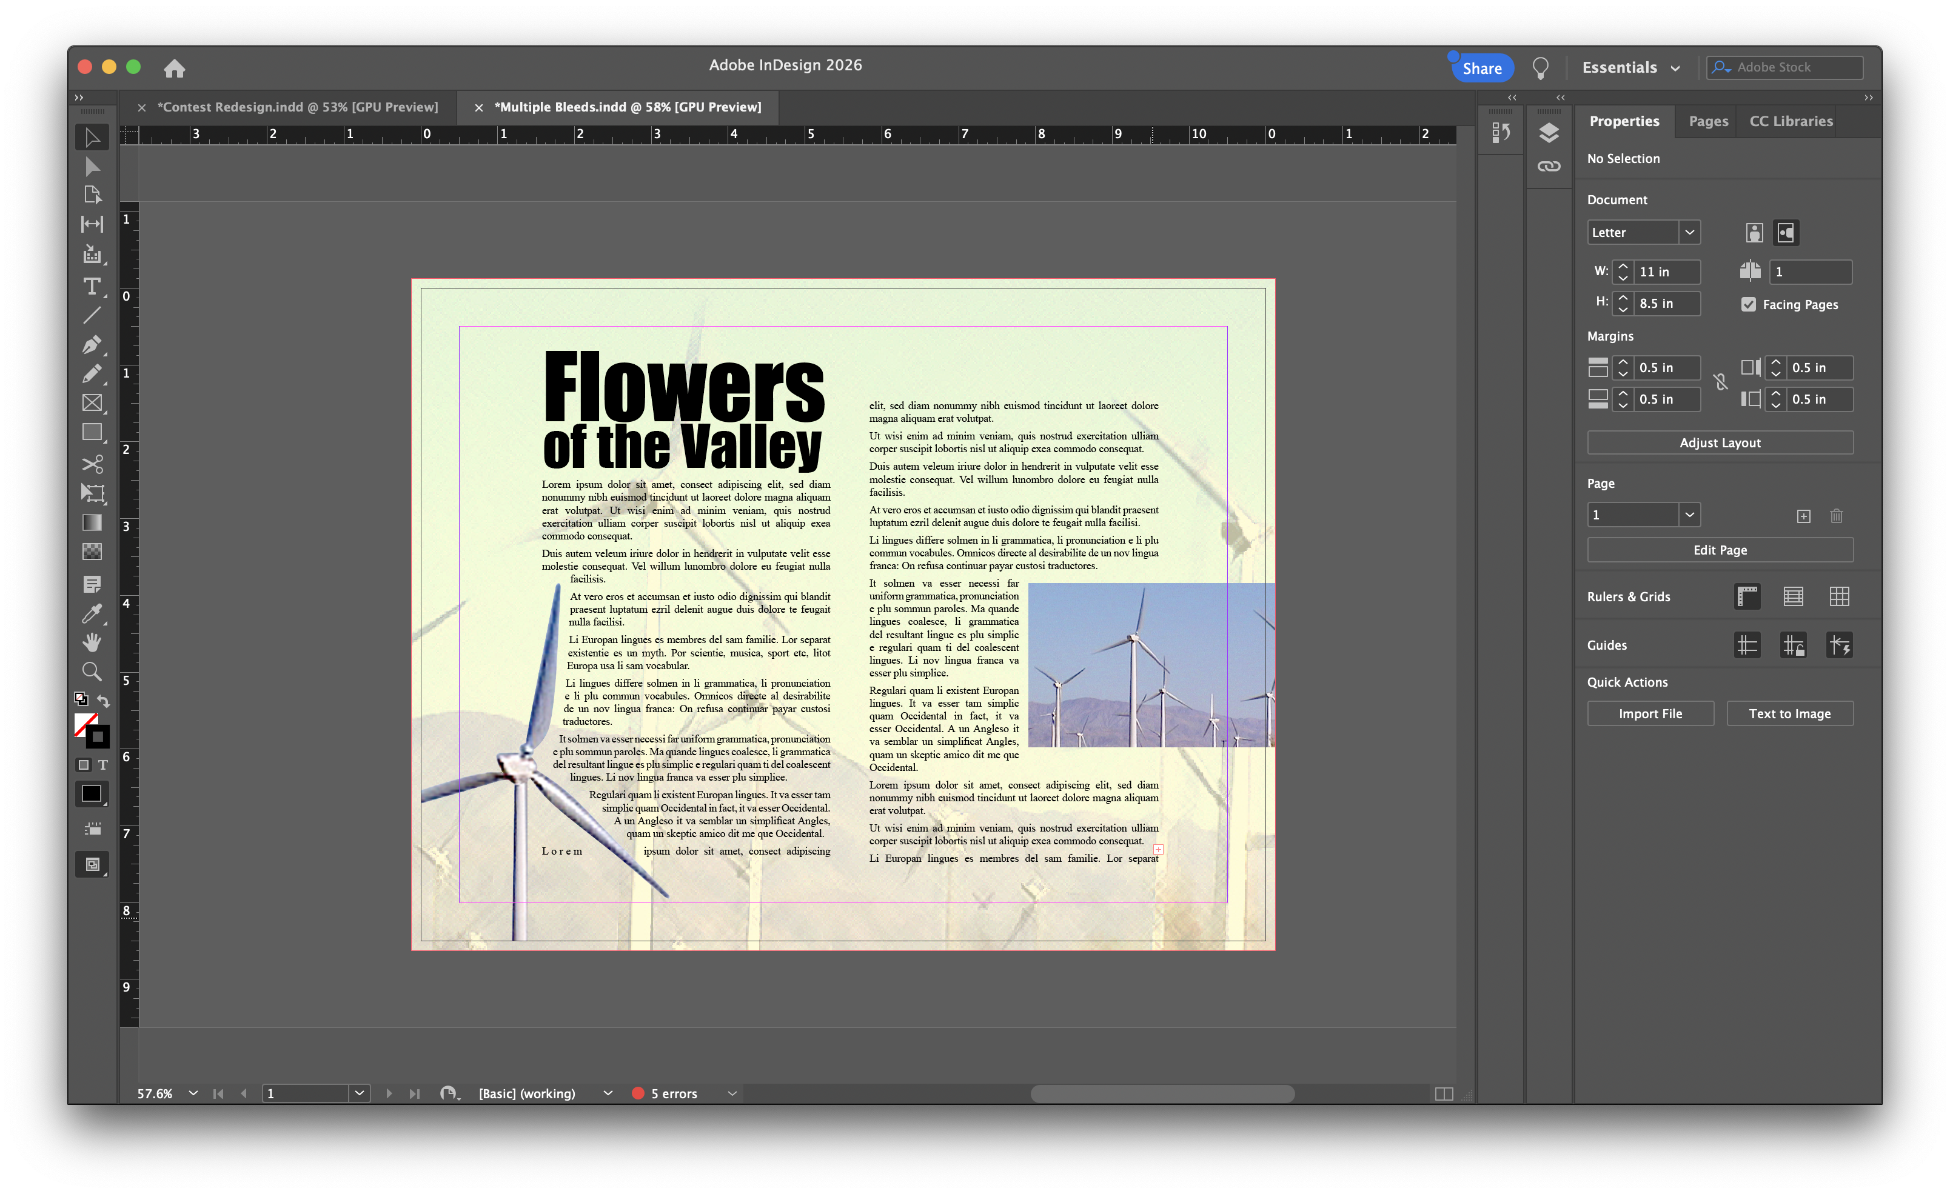Open the Discover lightbulb panel
1950x1194 pixels.
point(1540,68)
